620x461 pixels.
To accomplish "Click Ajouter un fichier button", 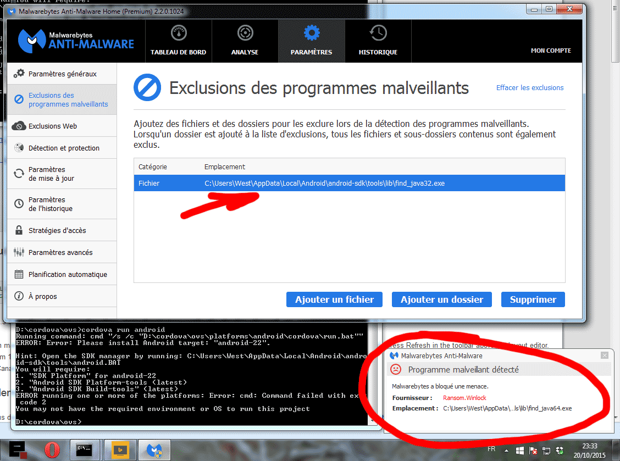I will pyautogui.click(x=334, y=299).
